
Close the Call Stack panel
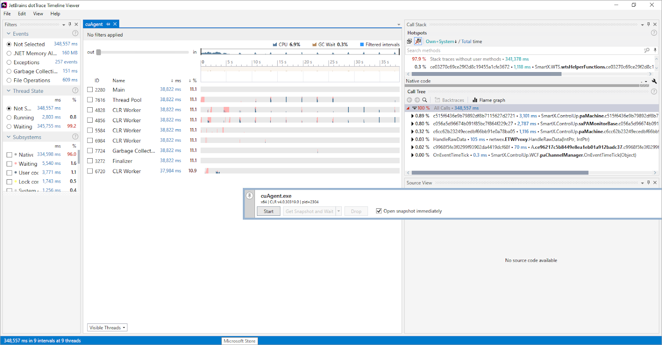(x=655, y=24)
